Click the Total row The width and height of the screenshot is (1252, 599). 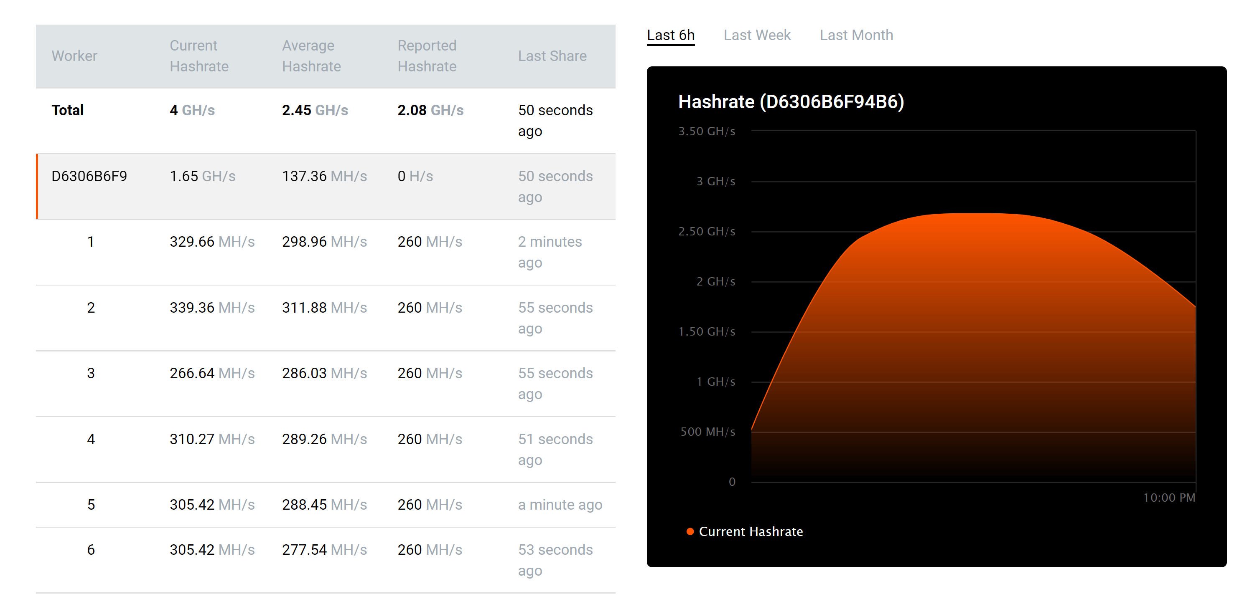pyautogui.click(x=68, y=110)
